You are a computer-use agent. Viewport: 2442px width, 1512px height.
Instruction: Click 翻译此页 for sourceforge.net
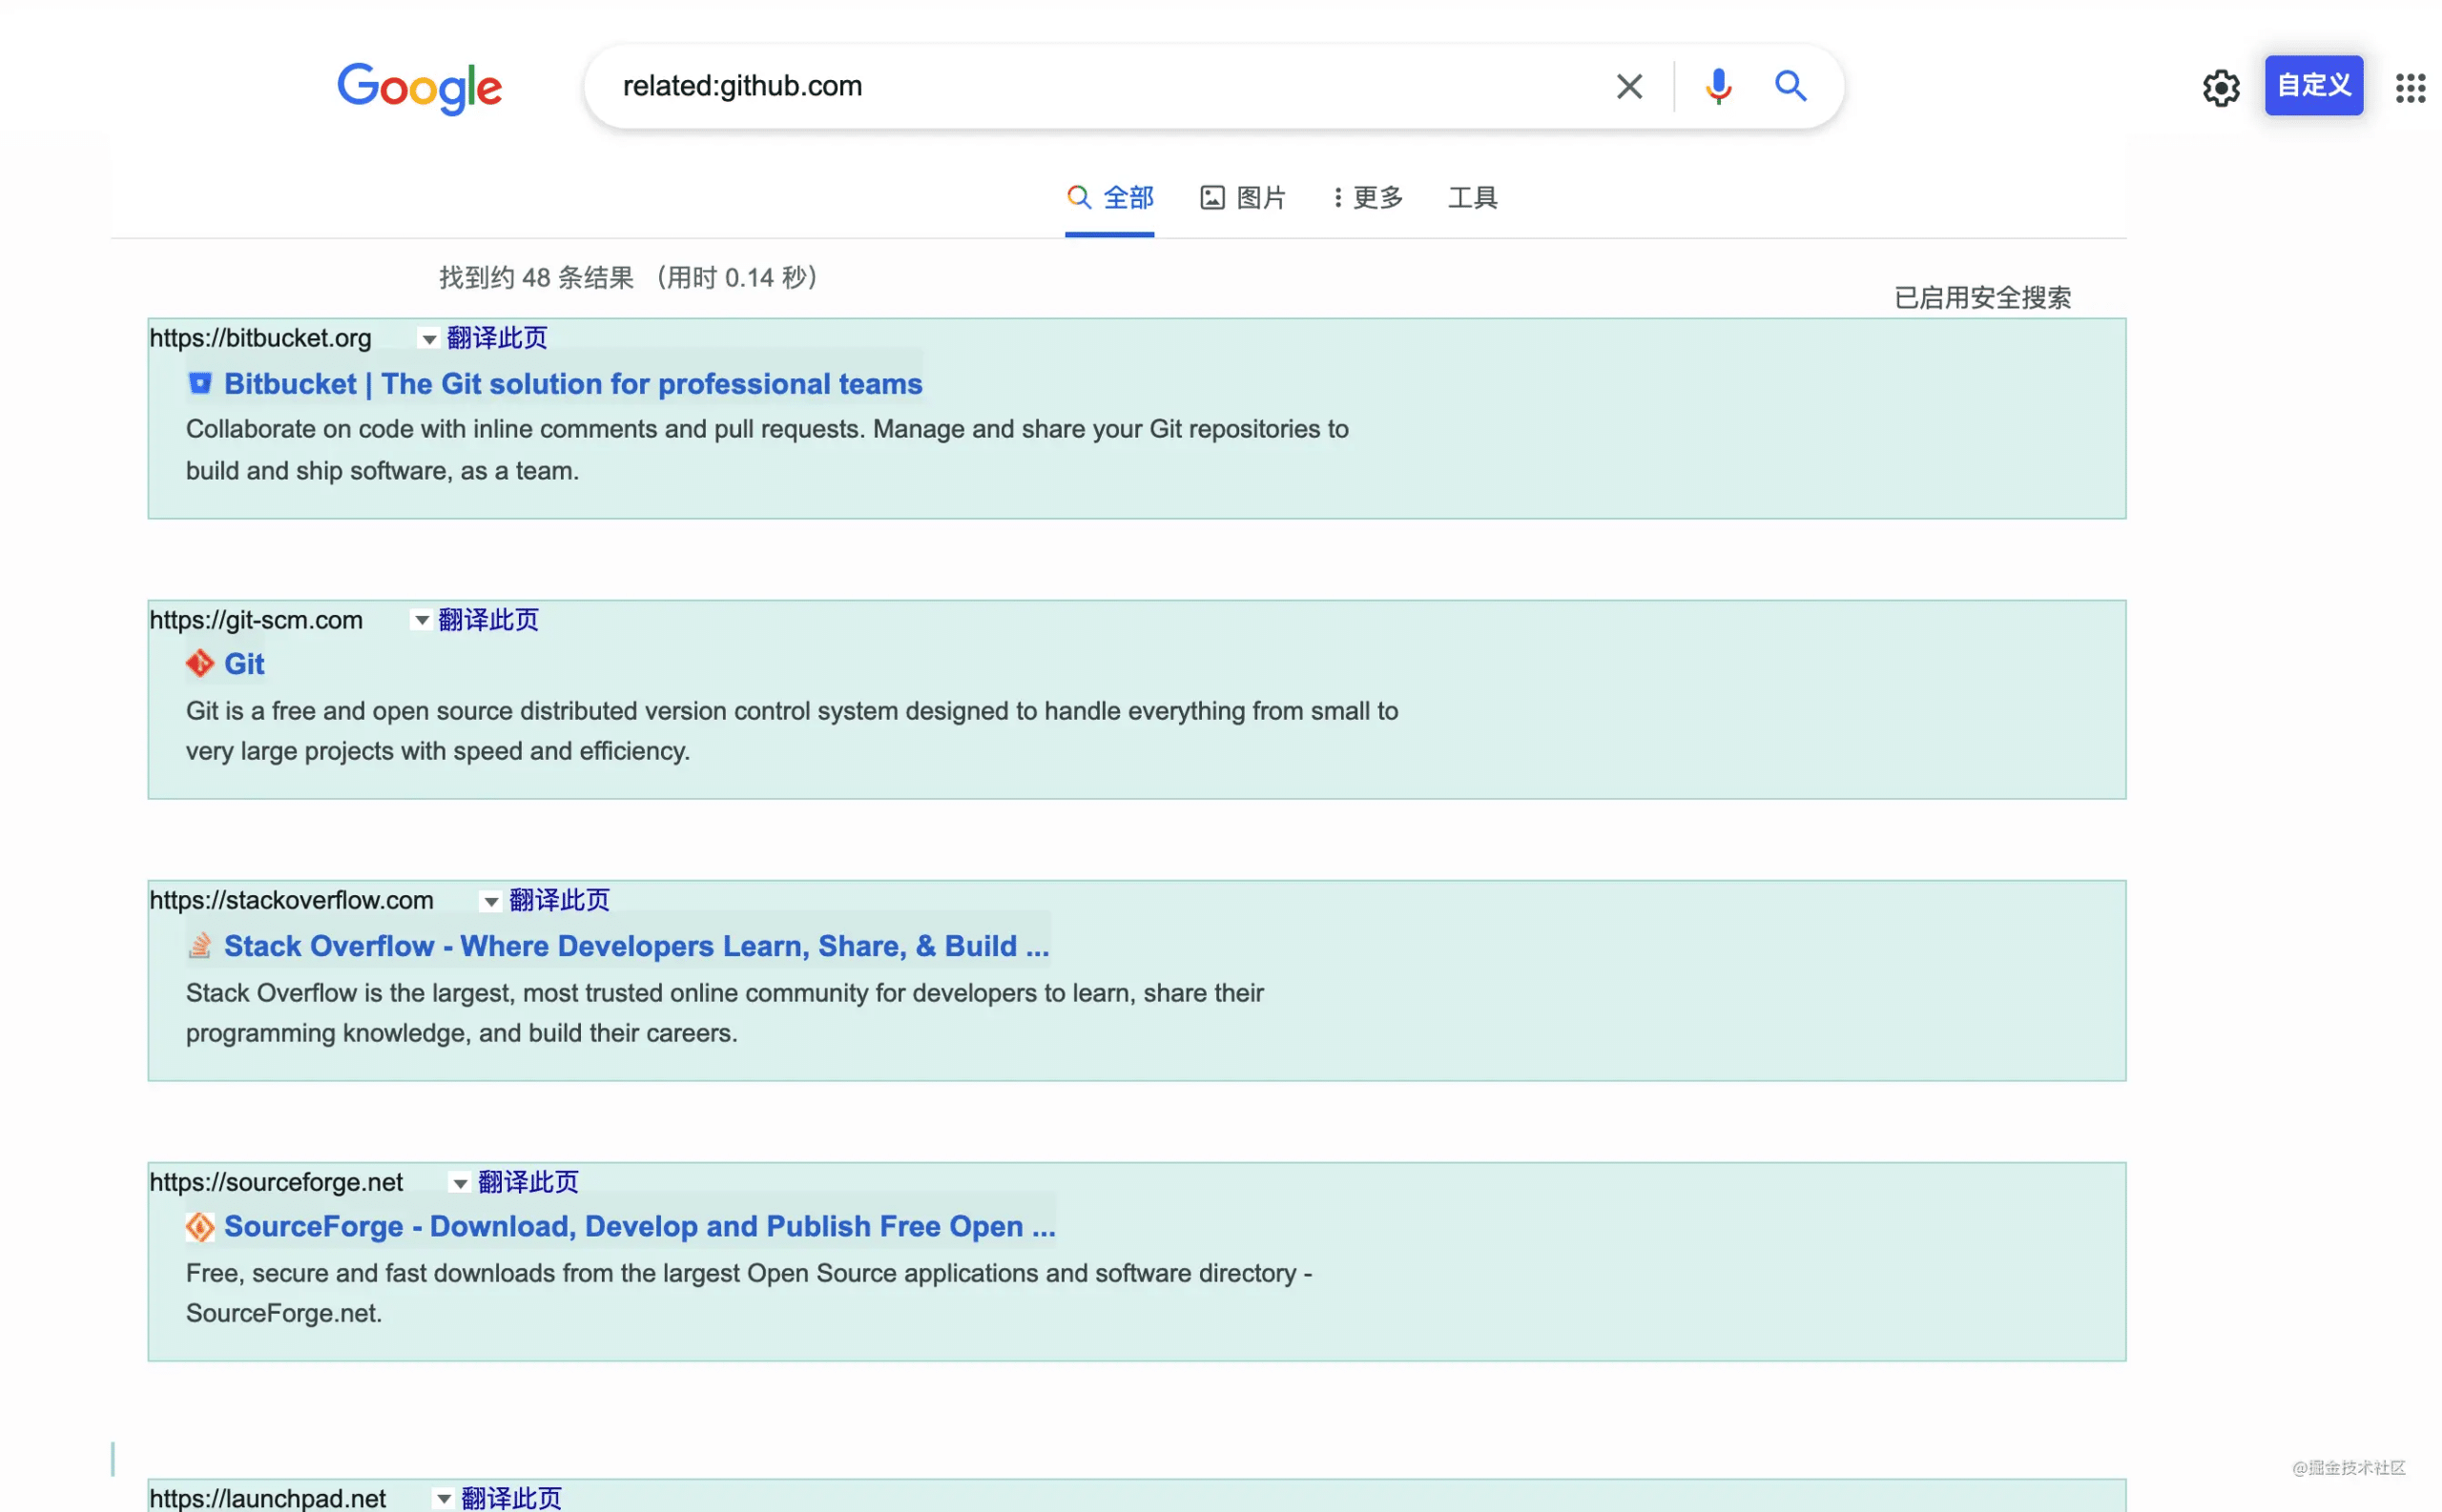click(x=528, y=1182)
